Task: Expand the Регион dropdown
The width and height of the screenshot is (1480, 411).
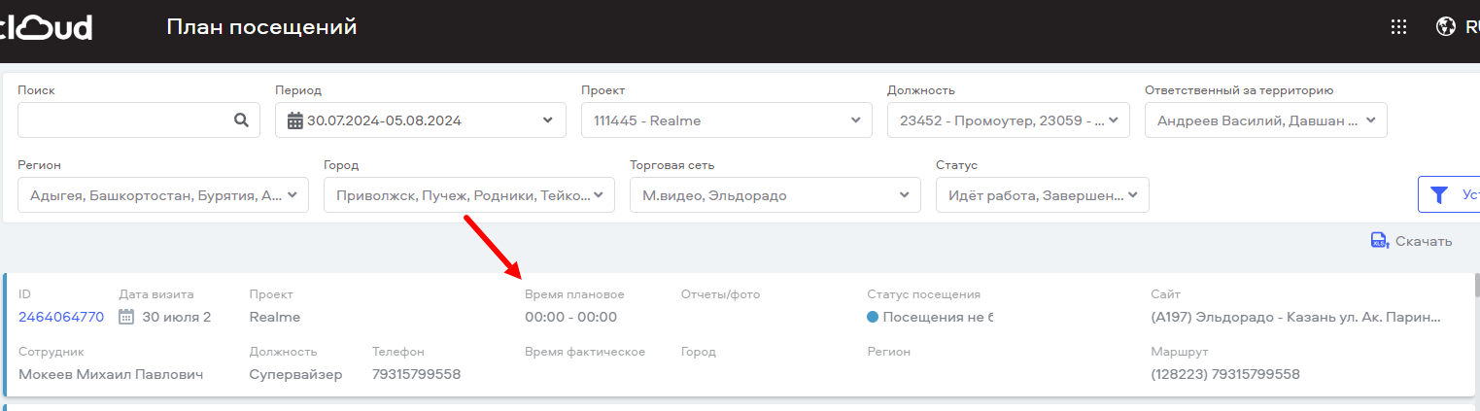Action: pos(163,194)
